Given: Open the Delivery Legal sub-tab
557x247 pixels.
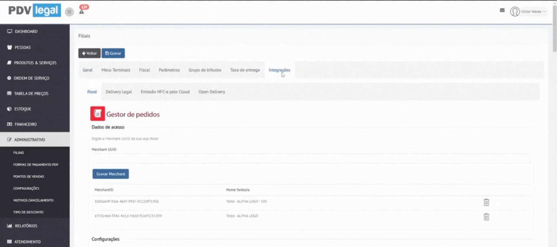Looking at the screenshot, I should pyautogui.click(x=119, y=92).
